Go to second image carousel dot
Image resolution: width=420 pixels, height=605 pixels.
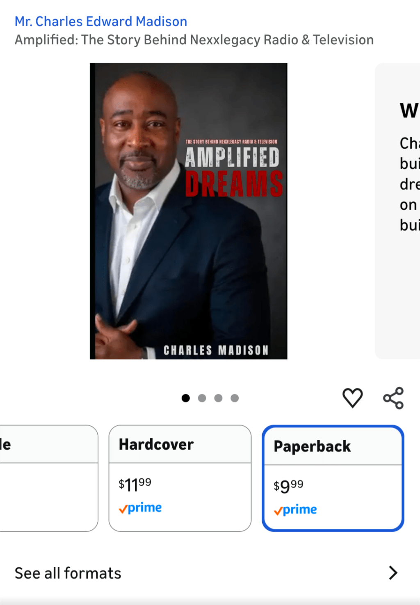click(202, 398)
